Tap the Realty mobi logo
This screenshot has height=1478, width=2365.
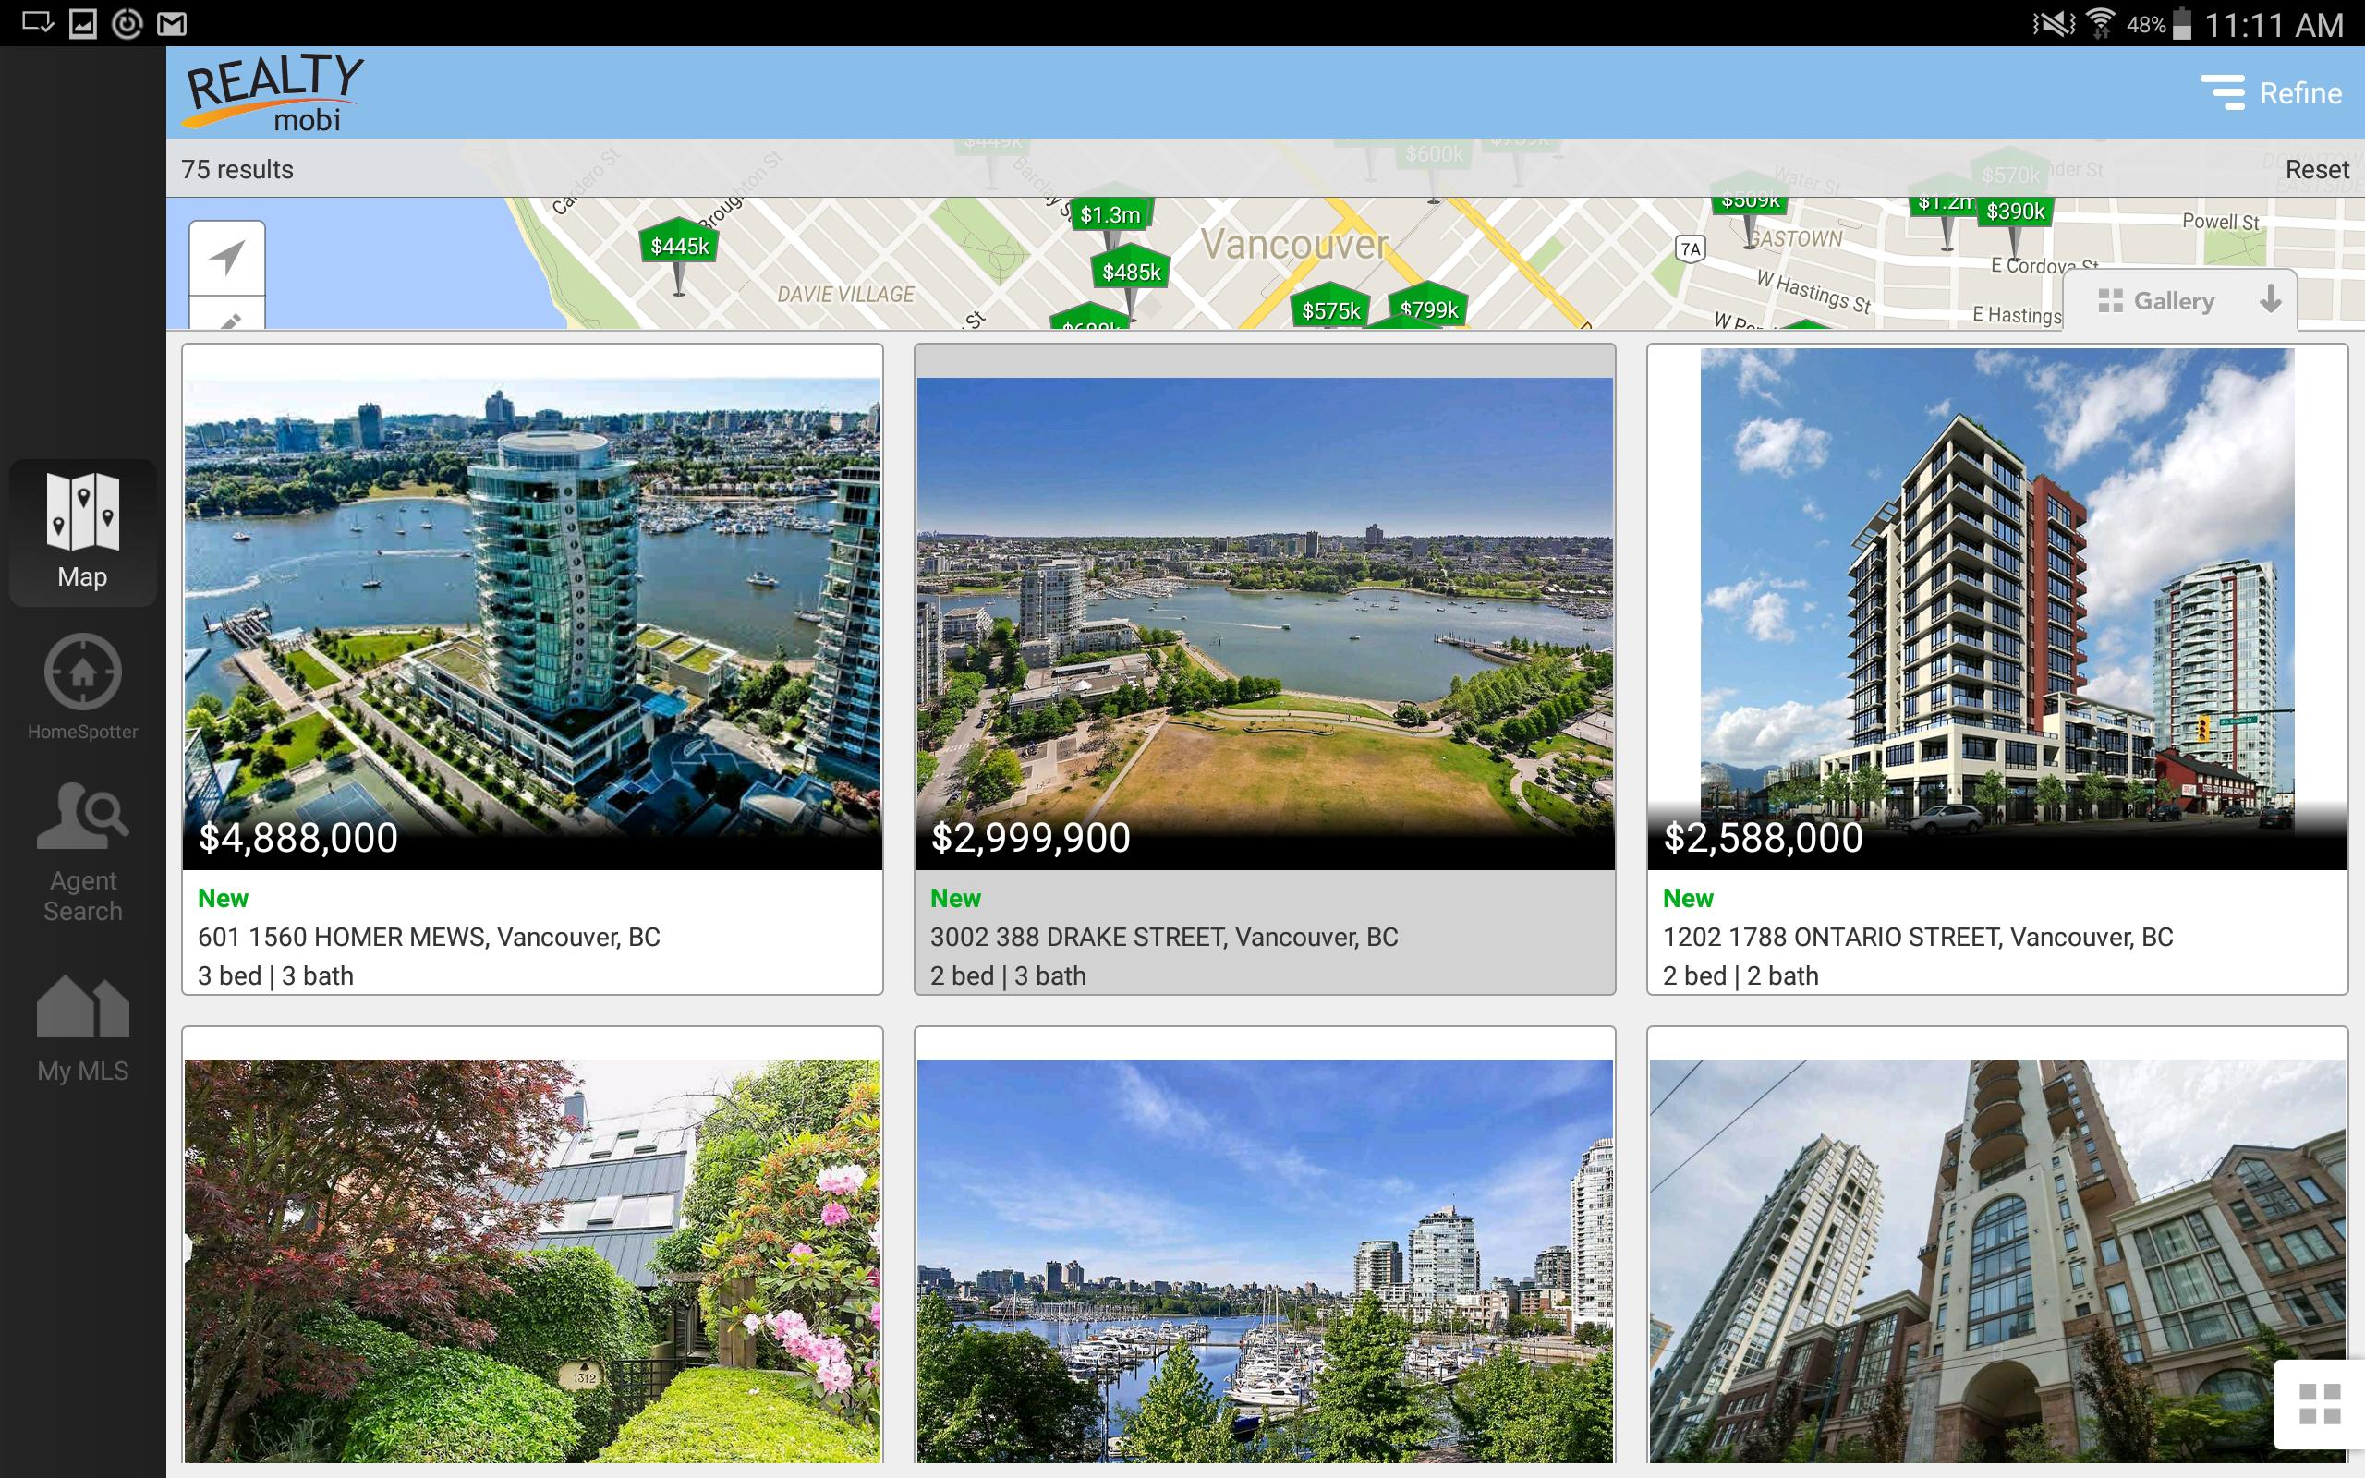point(274,93)
